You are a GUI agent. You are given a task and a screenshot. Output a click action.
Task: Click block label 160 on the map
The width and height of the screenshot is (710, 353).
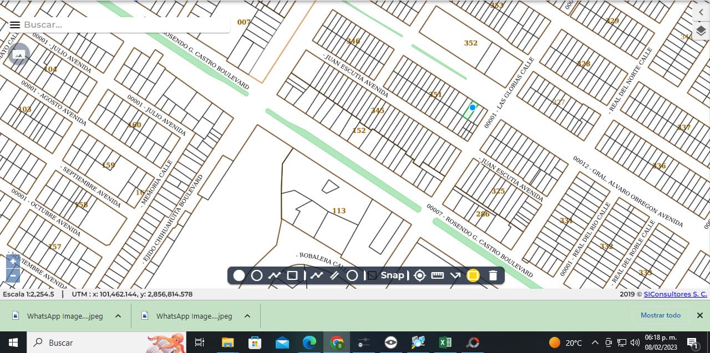click(x=134, y=125)
